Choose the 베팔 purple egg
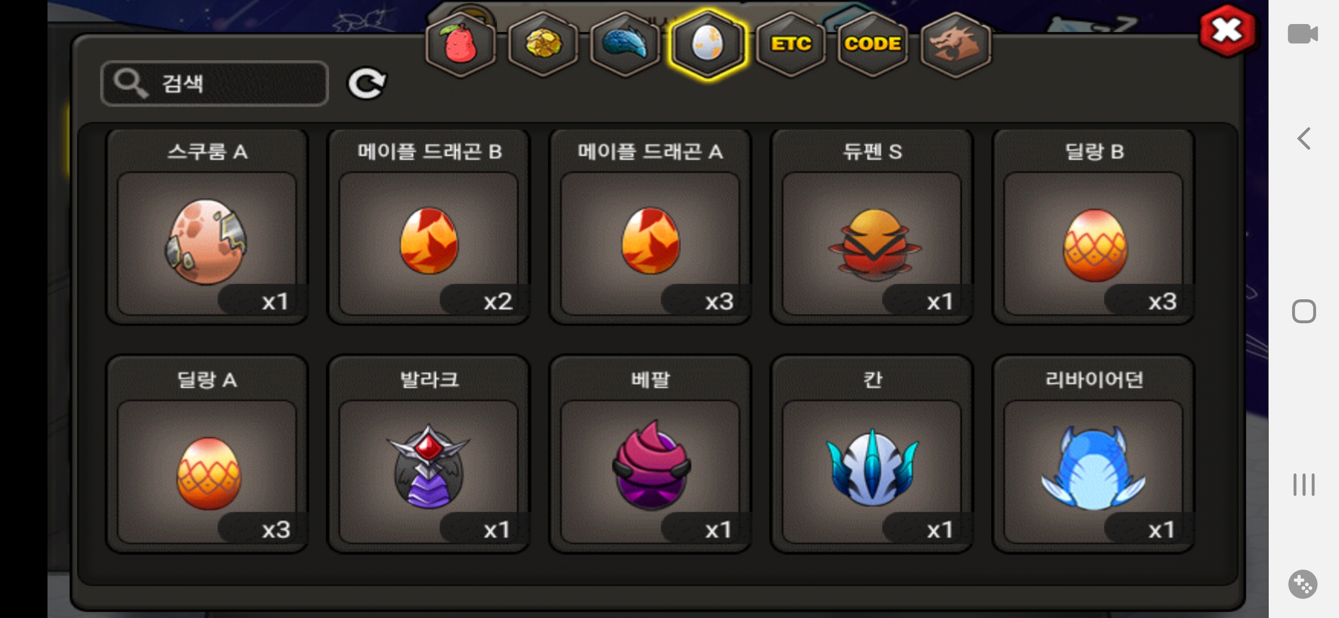1339x618 pixels. pos(650,454)
